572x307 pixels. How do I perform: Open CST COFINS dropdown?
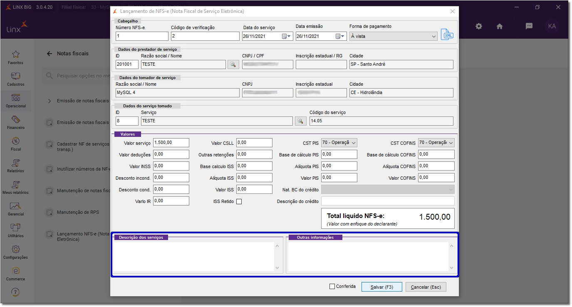click(436, 143)
